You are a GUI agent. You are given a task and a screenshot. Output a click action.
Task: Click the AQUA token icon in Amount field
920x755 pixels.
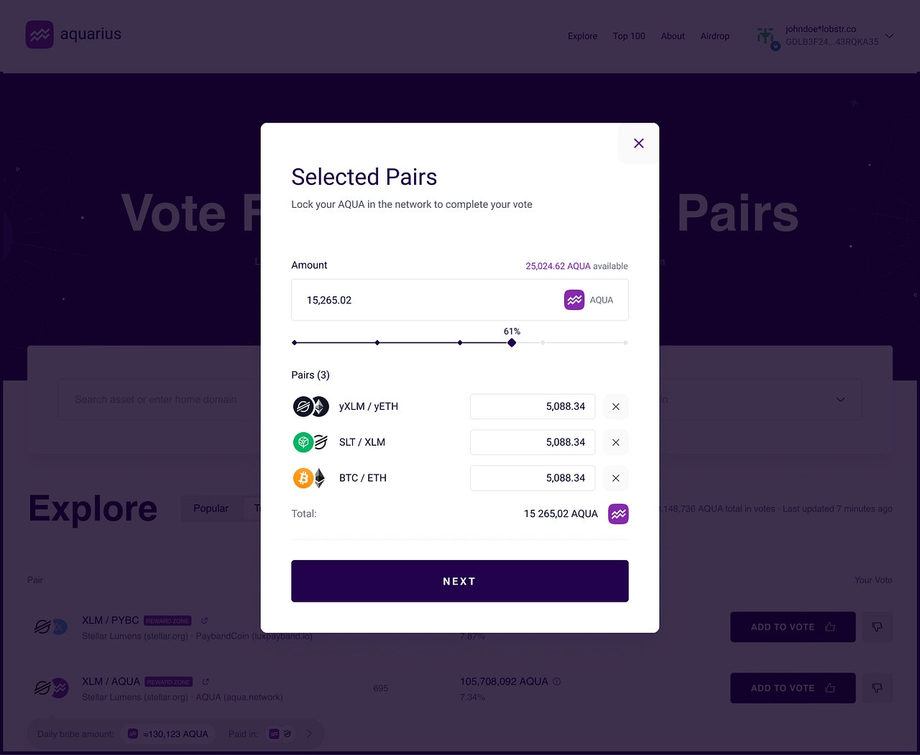click(x=574, y=300)
